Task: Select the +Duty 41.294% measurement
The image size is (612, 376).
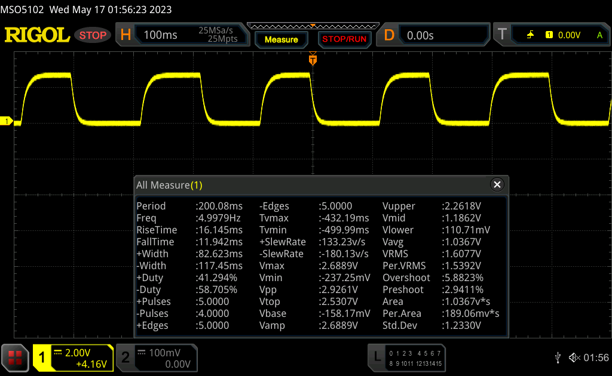Action: click(186, 278)
